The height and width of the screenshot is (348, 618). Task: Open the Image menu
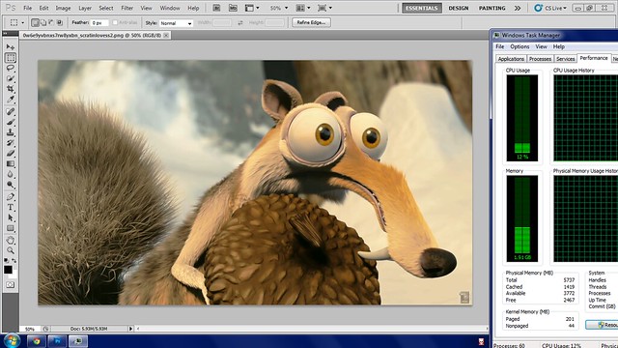tap(63, 8)
